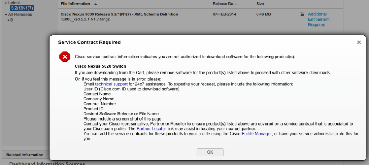
Task: Open the technical support email link
Action: [111, 84]
